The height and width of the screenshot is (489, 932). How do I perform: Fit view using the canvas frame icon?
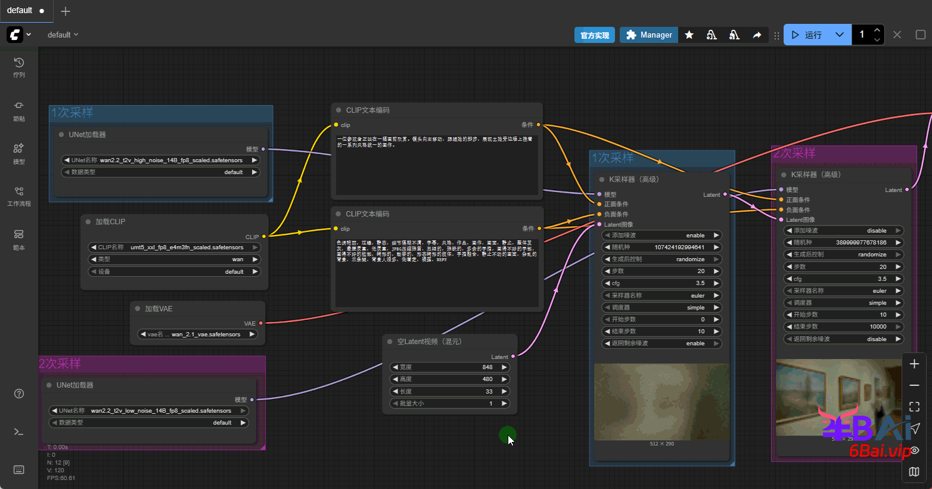coord(914,407)
